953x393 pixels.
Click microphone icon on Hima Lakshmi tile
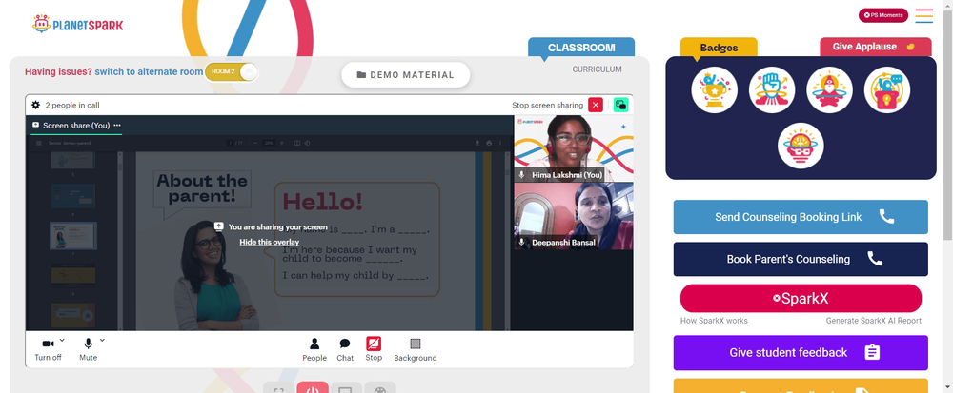[521, 175]
